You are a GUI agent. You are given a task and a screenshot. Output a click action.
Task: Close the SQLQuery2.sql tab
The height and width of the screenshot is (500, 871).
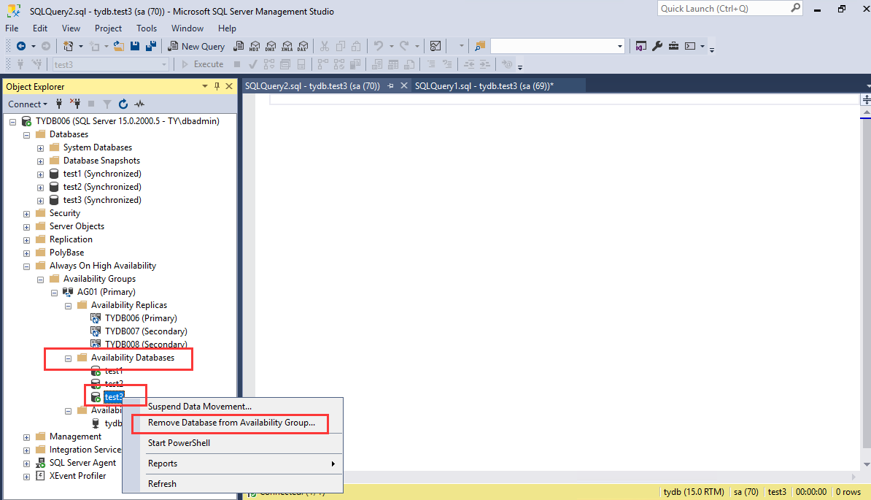pos(404,85)
